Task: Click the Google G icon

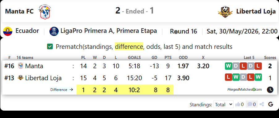Action: pos(271,104)
